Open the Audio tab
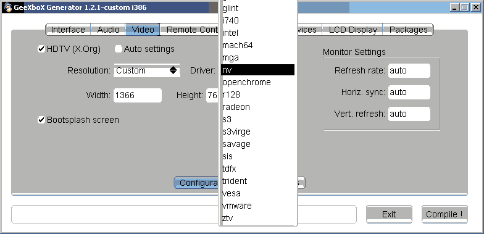The image size is (484, 234). pyautogui.click(x=109, y=30)
